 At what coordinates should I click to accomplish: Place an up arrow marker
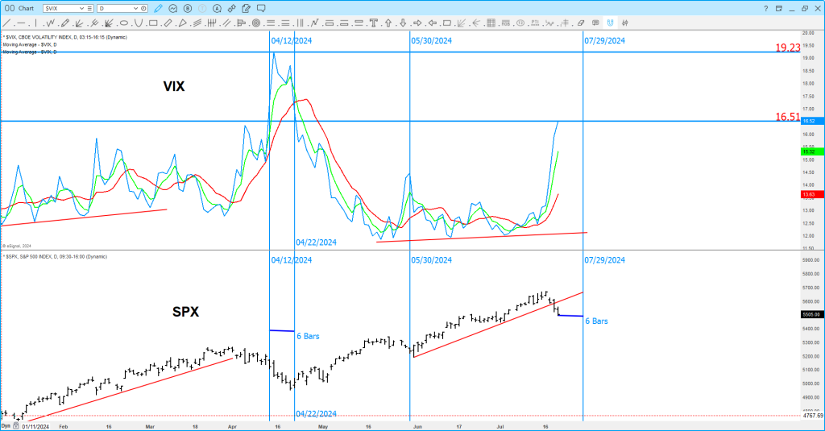click(388, 23)
